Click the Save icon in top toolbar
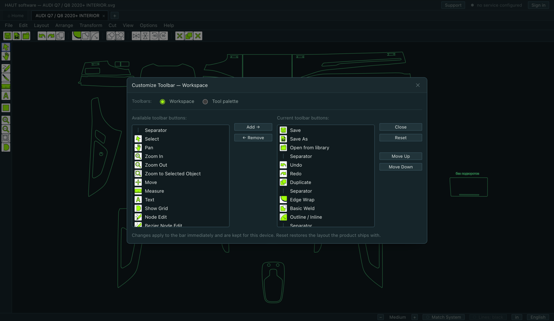The width and height of the screenshot is (554, 321). point(7,36)
